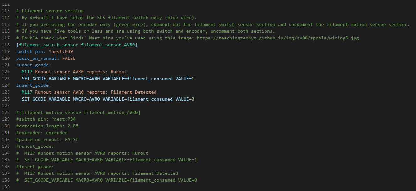The height and width of the screenshot is (191, 416).
Task: Click line number 139 at the bottom
Action: click(x=6, y=187)
